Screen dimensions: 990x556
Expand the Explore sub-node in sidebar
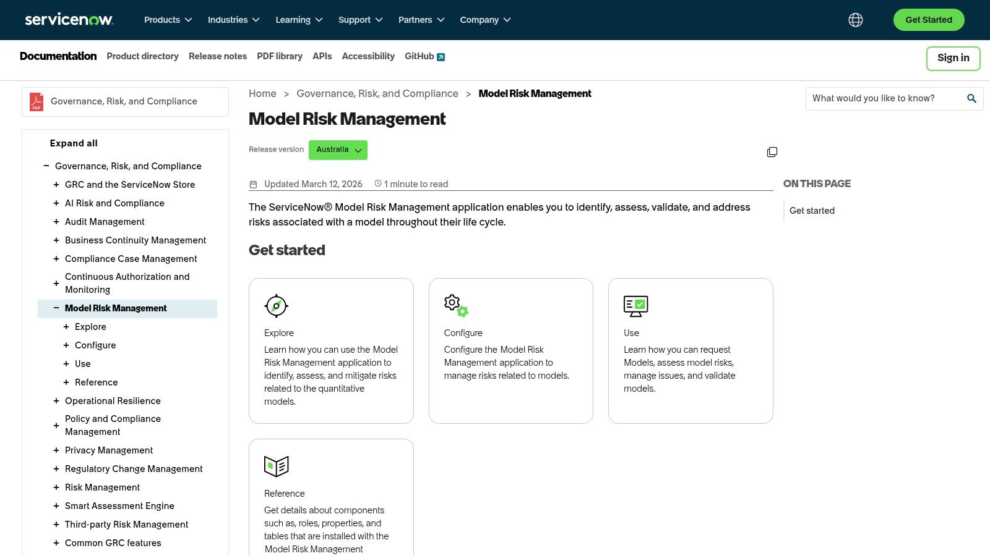pyautogui.click(x=66, y=327)
